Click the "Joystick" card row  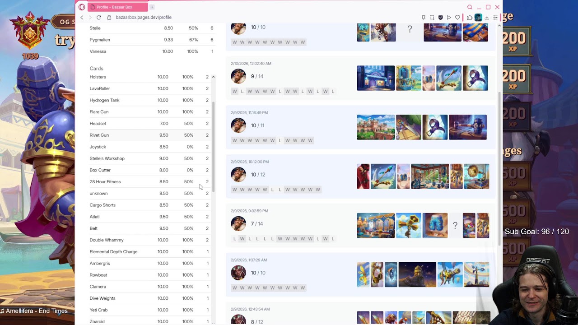[149, 147]
